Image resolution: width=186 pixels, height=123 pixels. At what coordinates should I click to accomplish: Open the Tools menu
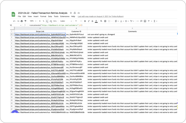click(x=56, y=16)
